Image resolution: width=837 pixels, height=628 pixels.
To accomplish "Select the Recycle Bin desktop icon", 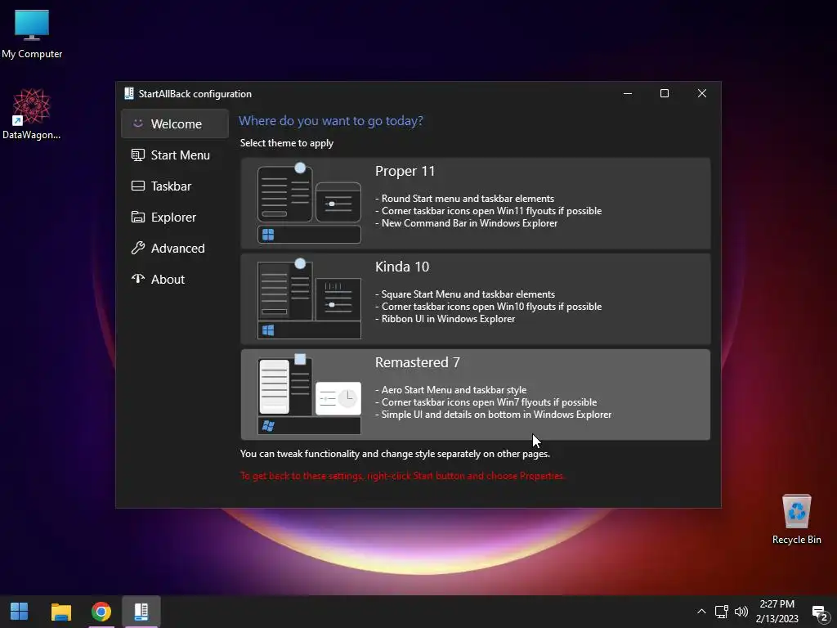I will click(796, 519).
